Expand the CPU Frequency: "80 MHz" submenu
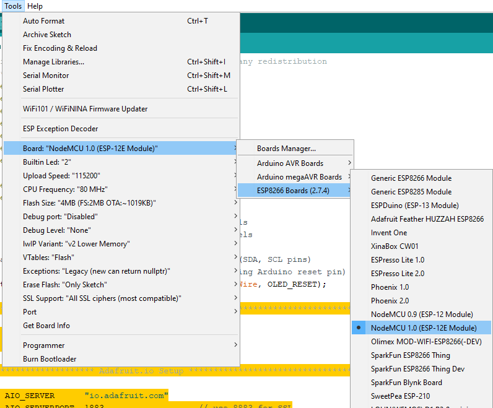Viewport: 493px width, 408px height. click(x=121, y=189)
